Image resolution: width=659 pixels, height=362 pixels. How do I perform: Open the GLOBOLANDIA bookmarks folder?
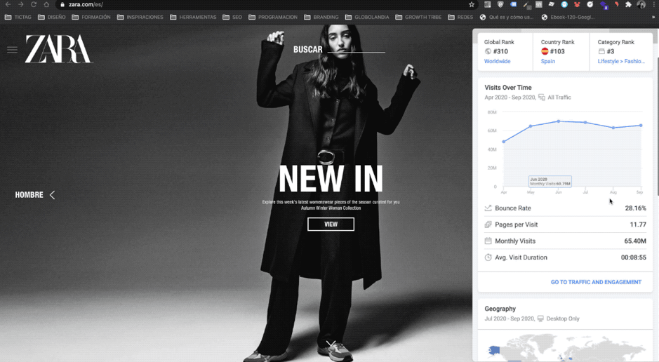(x=367, y=18)
